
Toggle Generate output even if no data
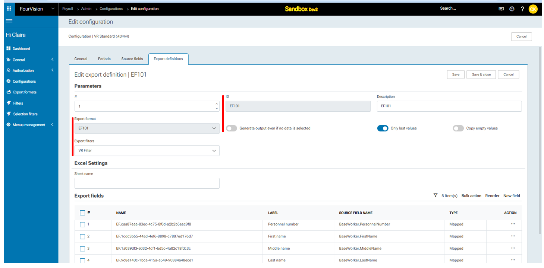click(232, 128)
